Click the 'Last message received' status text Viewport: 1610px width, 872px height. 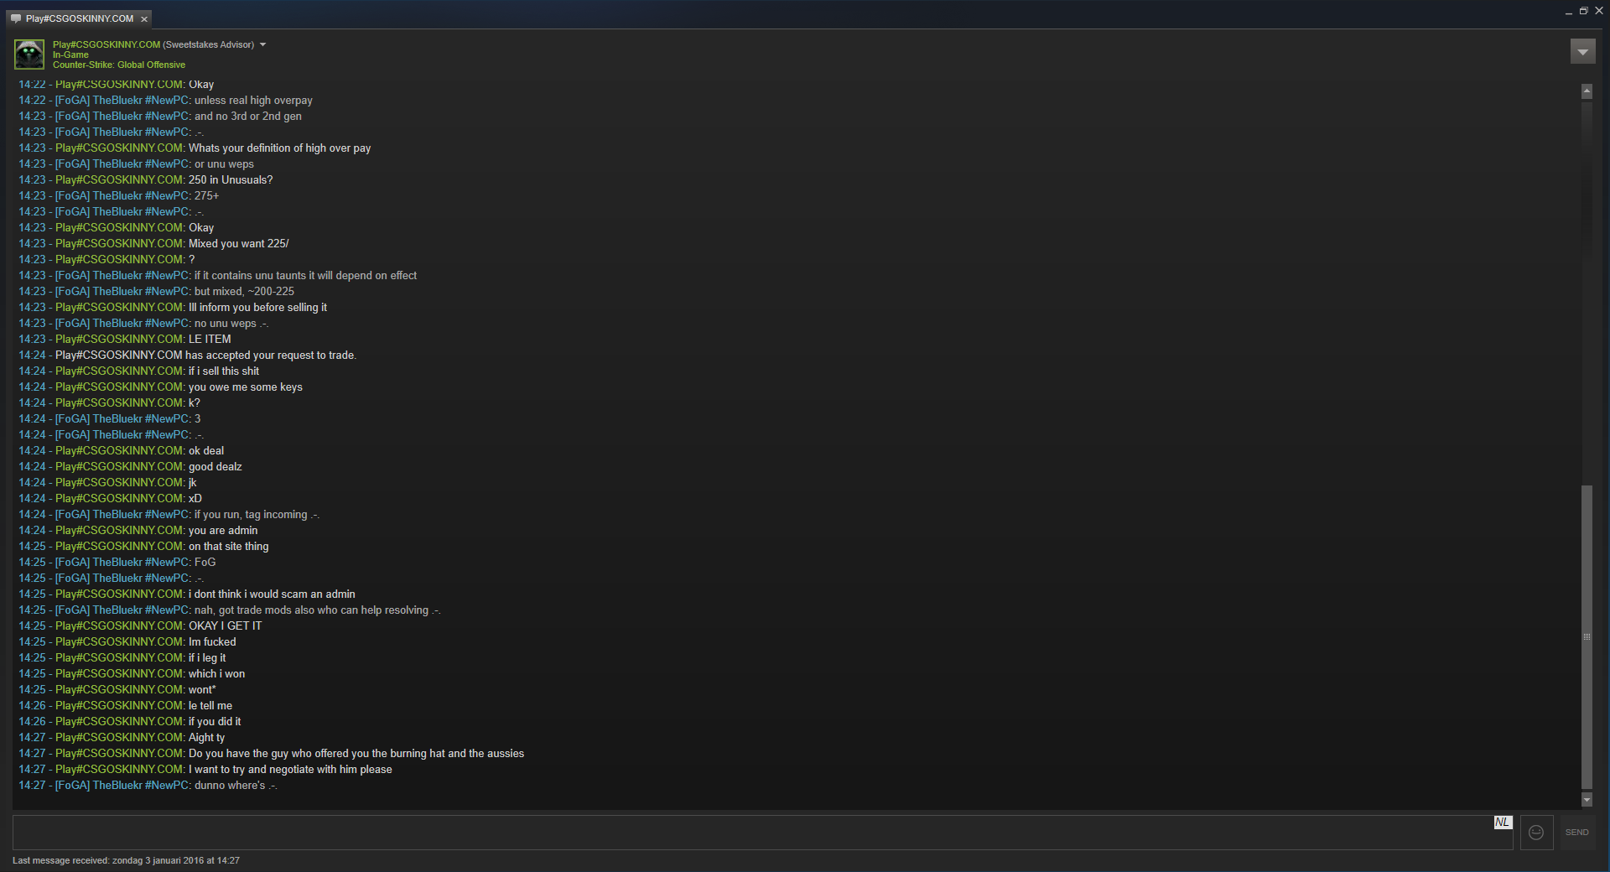point(126,860)
